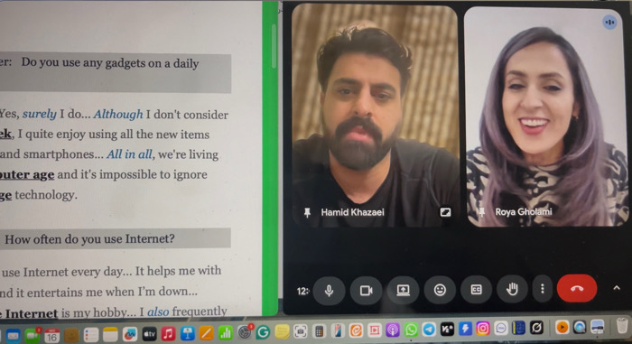Unpin Hamid Khazaei using the pin icon

[307, 212]
